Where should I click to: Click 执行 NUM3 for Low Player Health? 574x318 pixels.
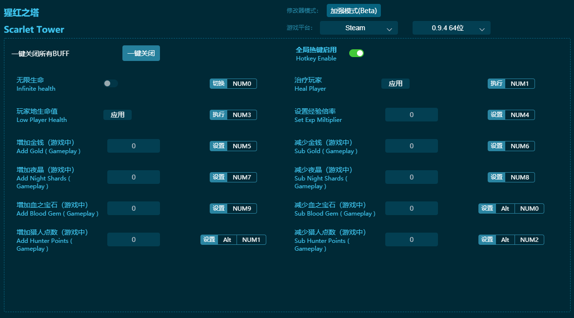click(x=233, y=115)
